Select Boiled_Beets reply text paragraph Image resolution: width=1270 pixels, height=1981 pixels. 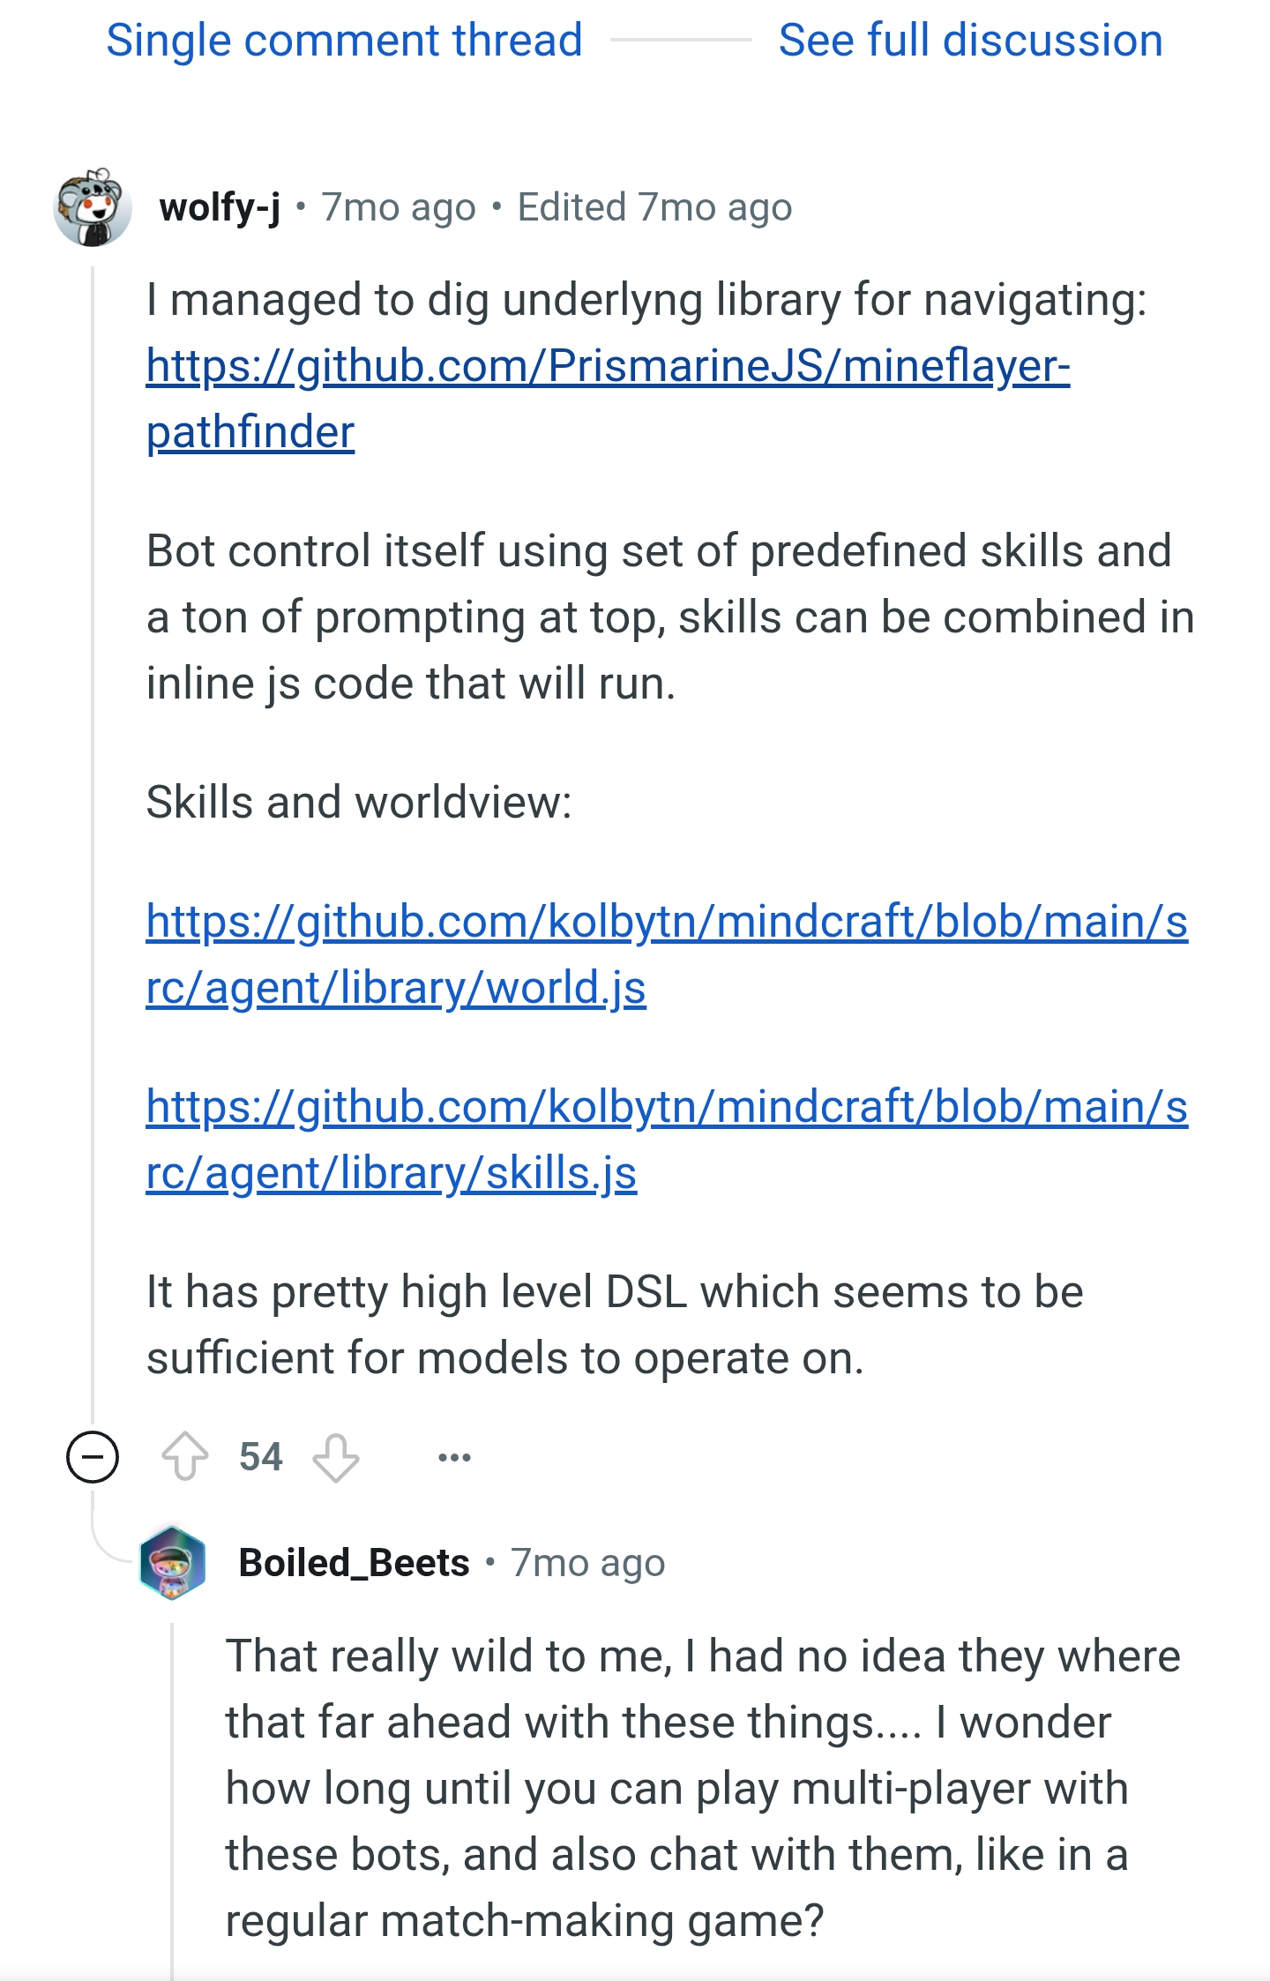click(x=703, y=1788)
